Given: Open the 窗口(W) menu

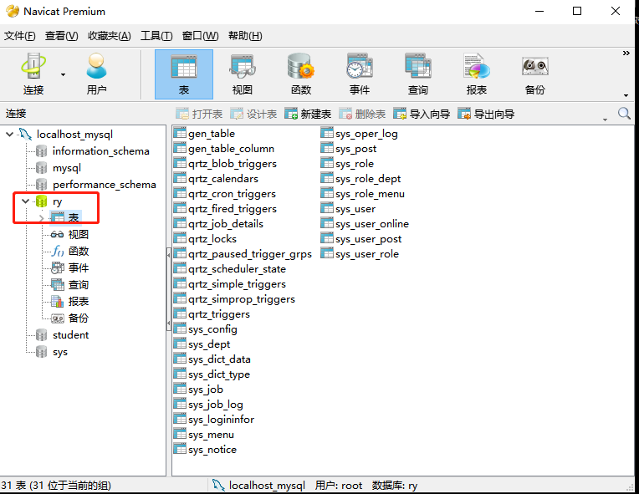Looking at the screenshot, I should click(x=200, y=36).
